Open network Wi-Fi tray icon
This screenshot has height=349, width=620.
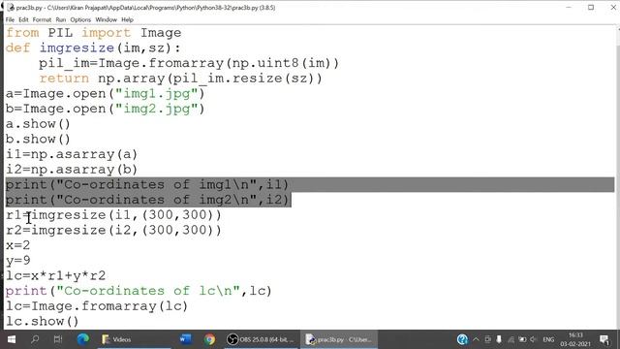(x=511, y=339)
